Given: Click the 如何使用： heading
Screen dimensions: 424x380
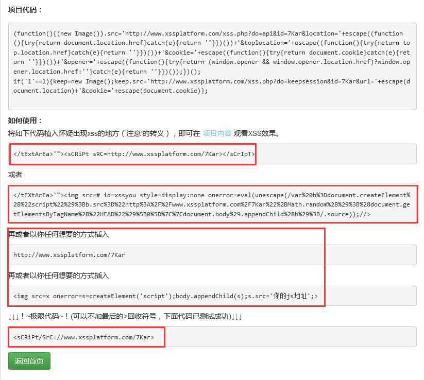Looking at the screenshot, I should click(25, 120).
